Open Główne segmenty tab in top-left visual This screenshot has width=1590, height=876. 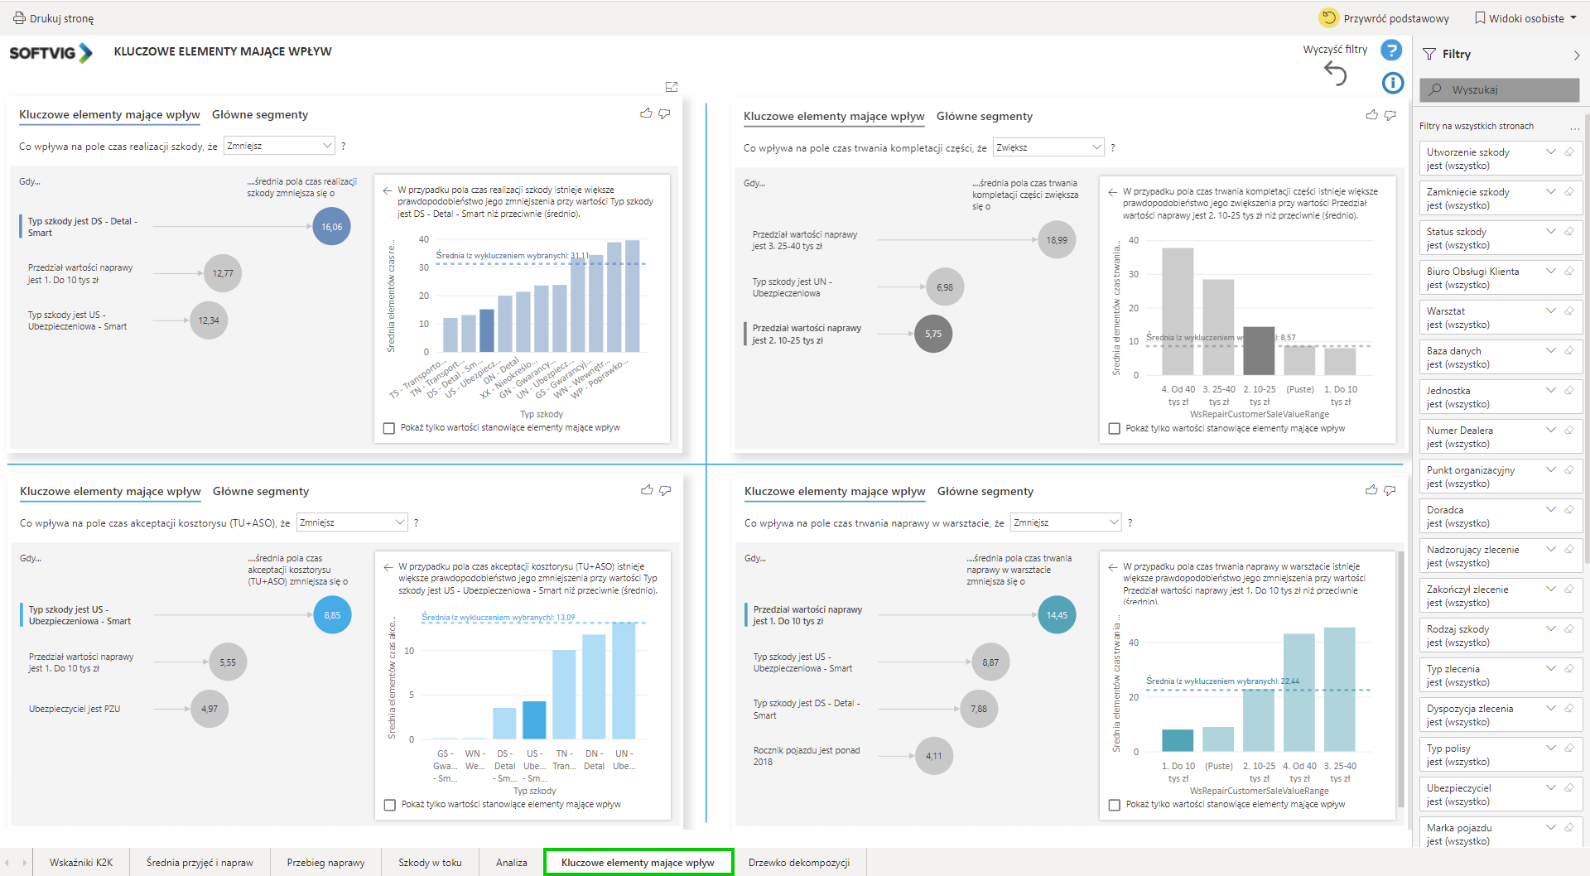click(260, 115)
